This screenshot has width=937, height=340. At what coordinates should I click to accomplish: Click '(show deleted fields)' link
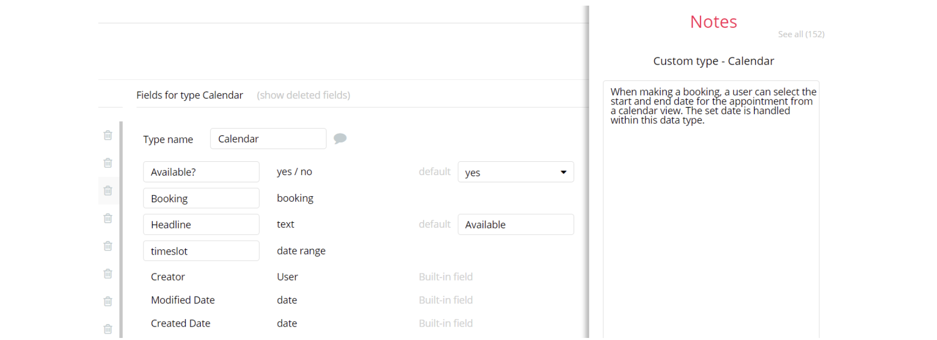(x=303, y=95)
